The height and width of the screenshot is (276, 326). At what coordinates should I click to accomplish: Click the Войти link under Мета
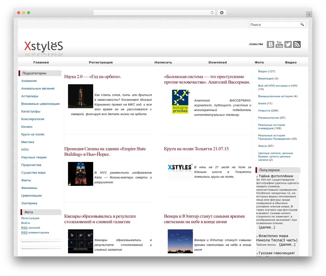tap(26, 223)
